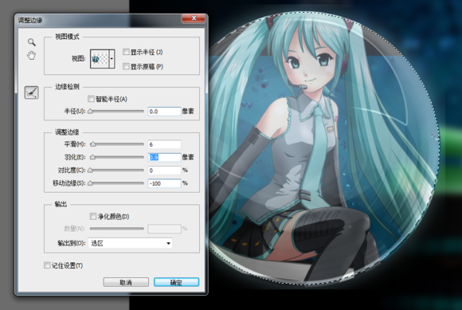Click the 移动边缘 (S) slider handle

click(91, 183)
